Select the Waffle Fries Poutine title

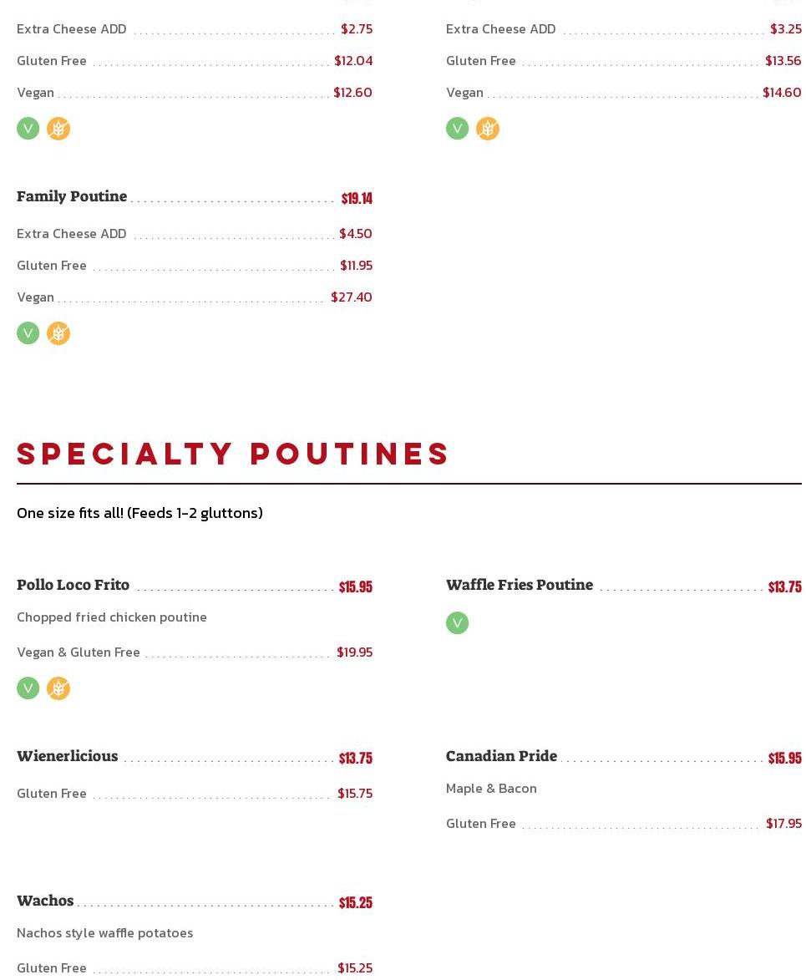(x=519, y=585)
